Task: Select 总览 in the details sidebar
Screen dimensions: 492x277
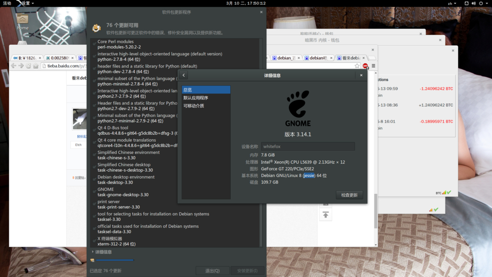Action: tap(206, 90)
